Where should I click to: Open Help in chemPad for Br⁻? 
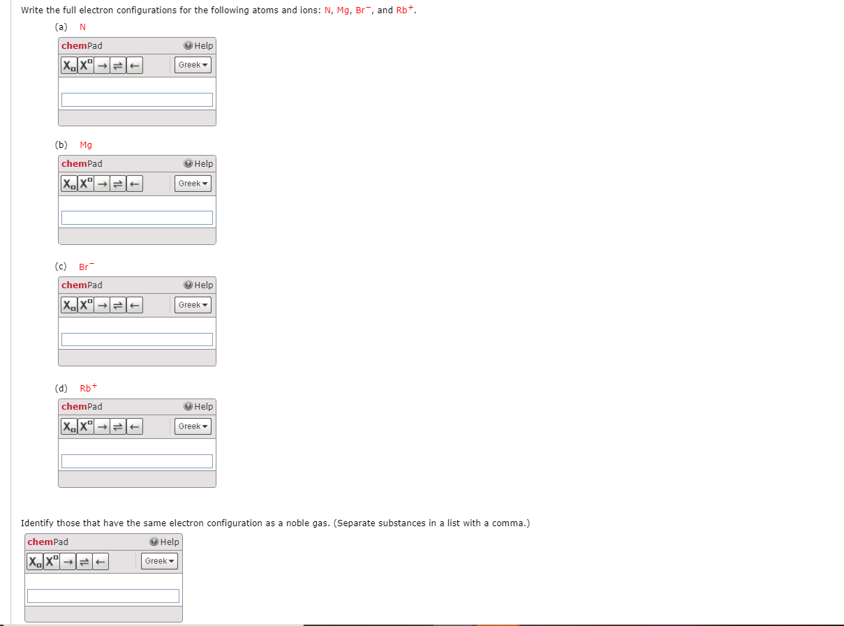tap(199, 285)
